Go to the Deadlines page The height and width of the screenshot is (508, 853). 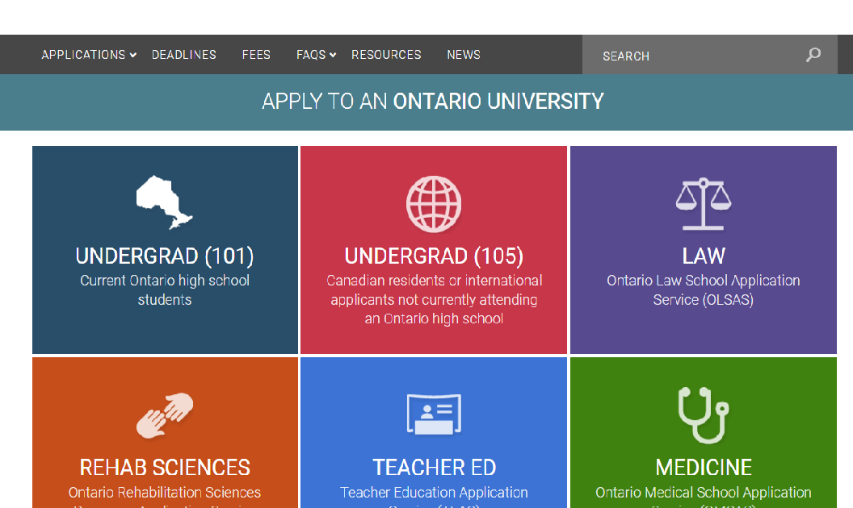coord(184,55)
